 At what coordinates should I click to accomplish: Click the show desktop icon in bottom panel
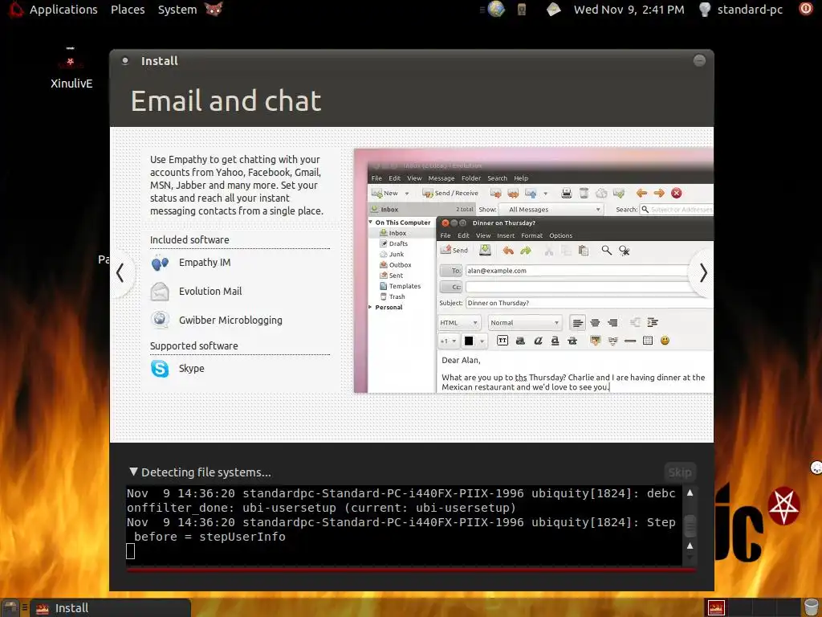pos(10,607)
